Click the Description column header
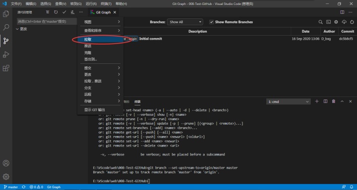The height and width of the screenshot is (190, 357). [198, 31]
